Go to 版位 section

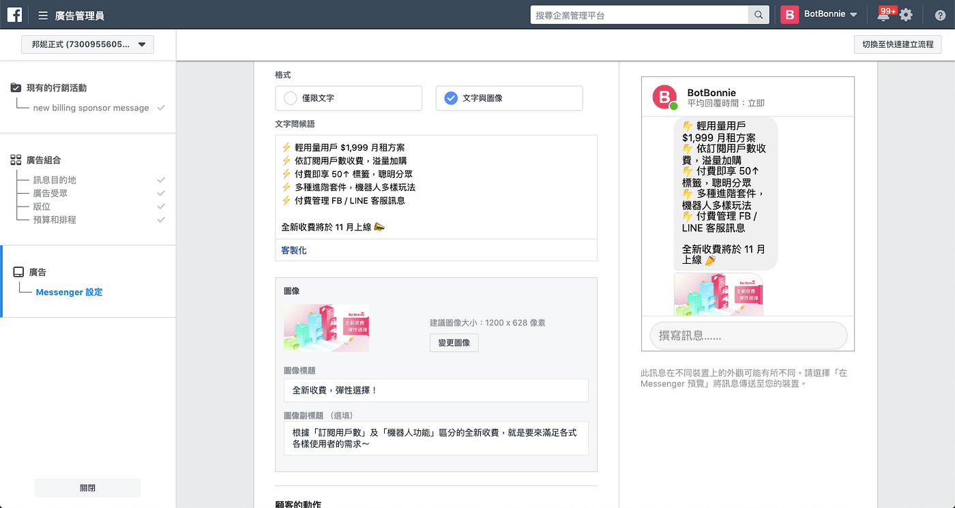click(42, 207)
